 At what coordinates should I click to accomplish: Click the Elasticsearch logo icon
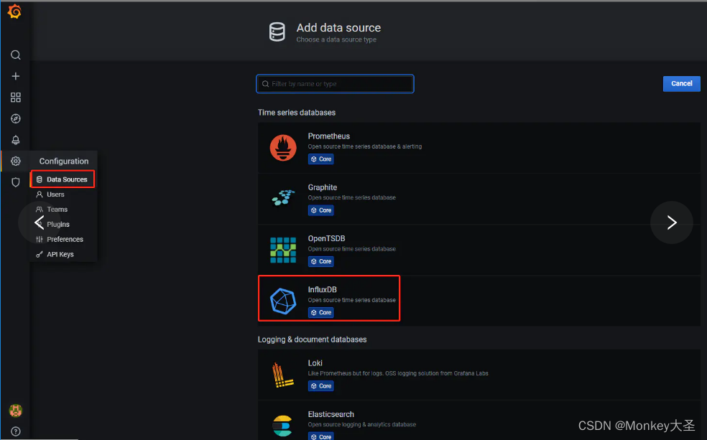coord(282,426)
